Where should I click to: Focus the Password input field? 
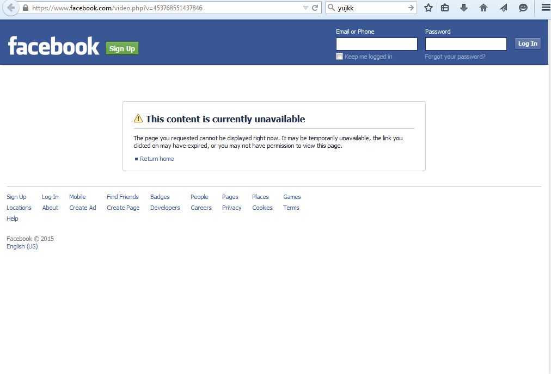pos(466,44)
